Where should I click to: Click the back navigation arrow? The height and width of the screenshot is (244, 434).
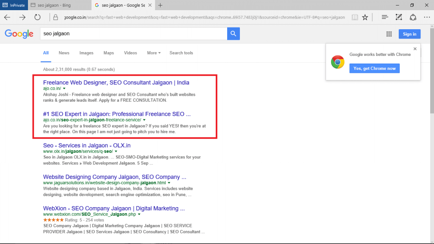coord(7,17)
